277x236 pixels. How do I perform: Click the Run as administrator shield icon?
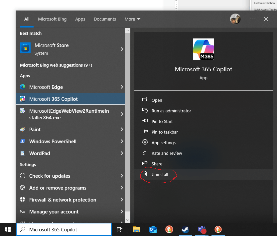[x=145, y=110]
